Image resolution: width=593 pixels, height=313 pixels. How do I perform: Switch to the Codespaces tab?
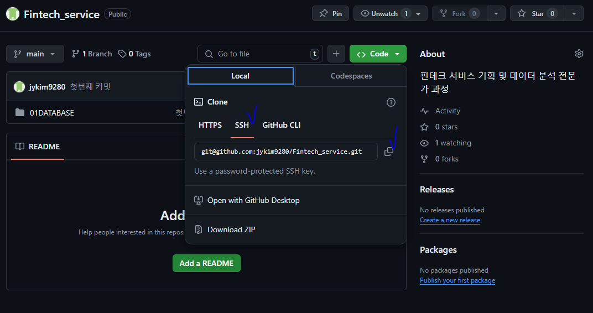point(351,76)
